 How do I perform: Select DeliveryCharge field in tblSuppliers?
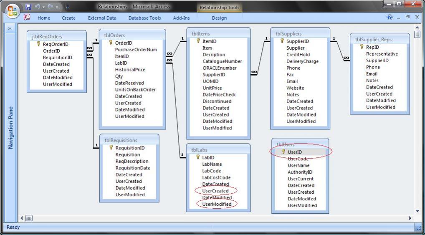pos(302,61)
